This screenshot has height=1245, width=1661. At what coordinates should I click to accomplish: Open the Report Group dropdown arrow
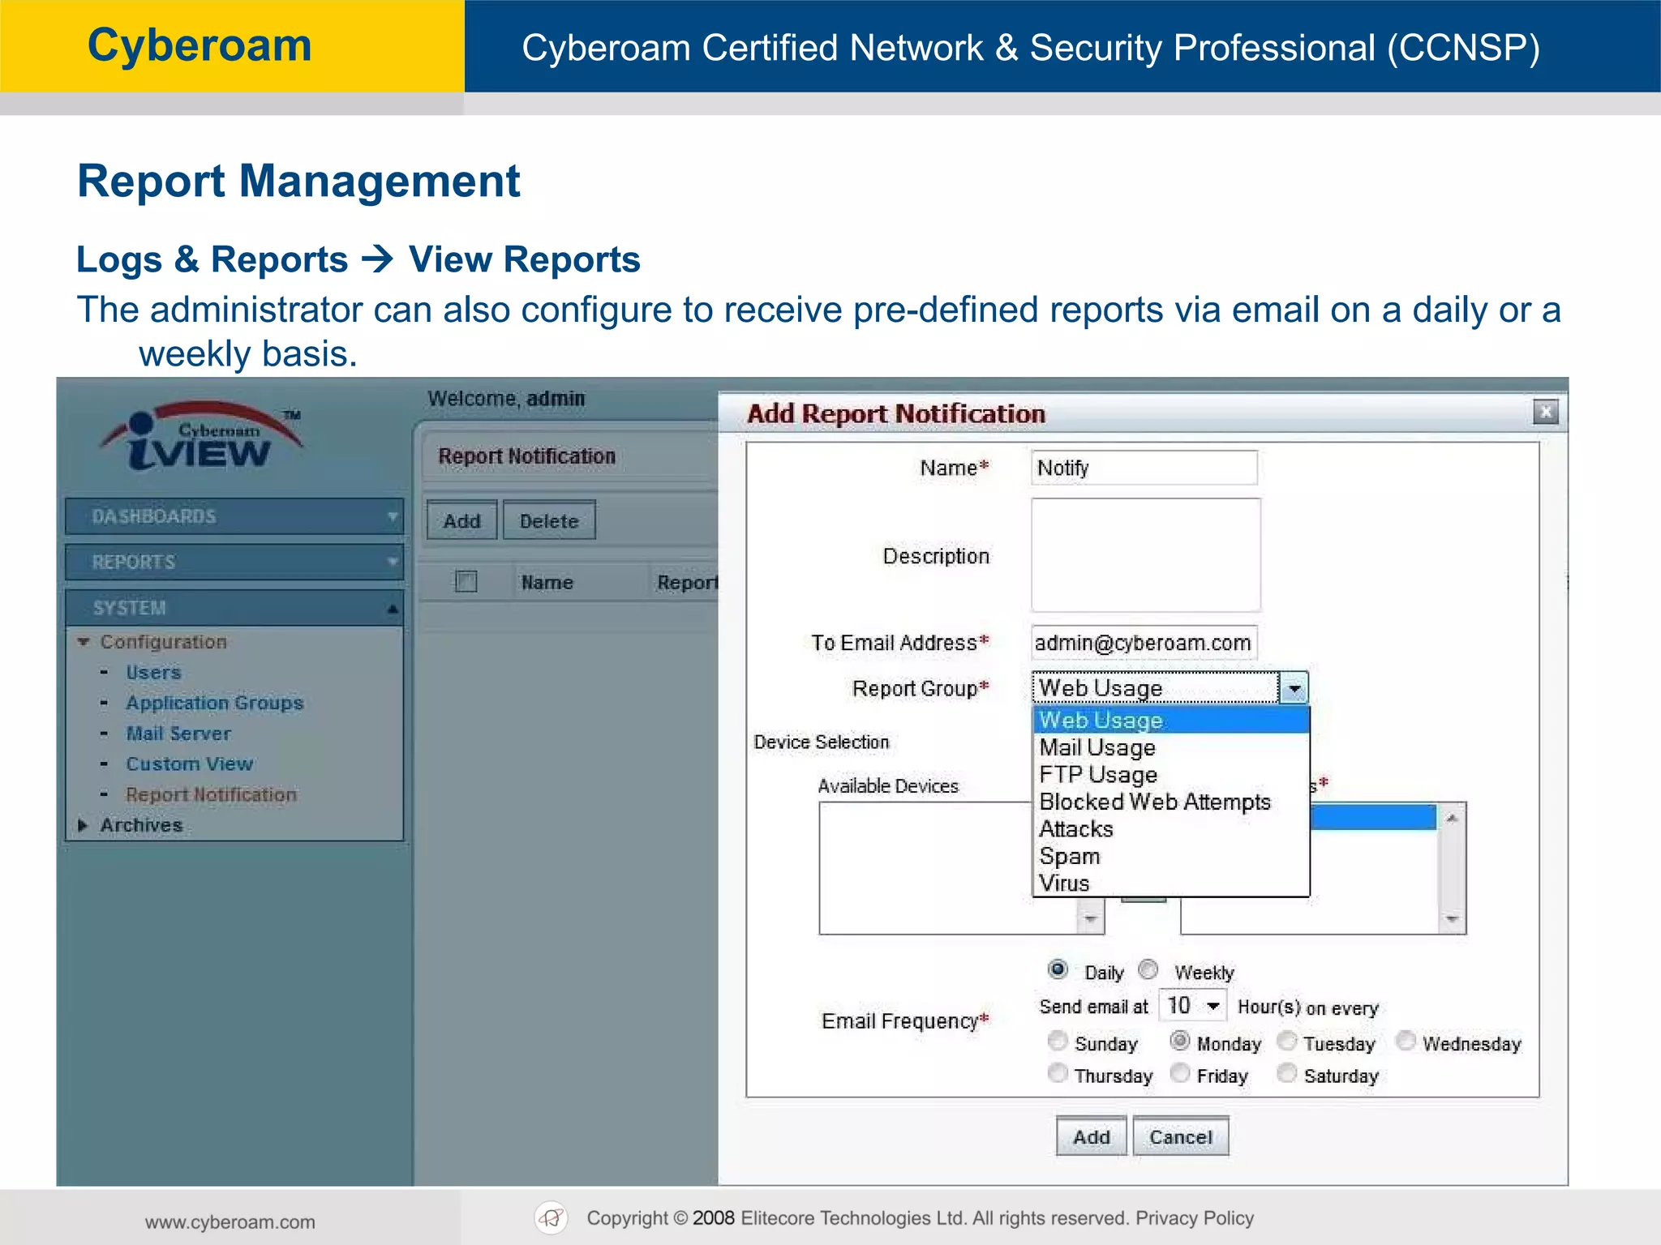1294,688
